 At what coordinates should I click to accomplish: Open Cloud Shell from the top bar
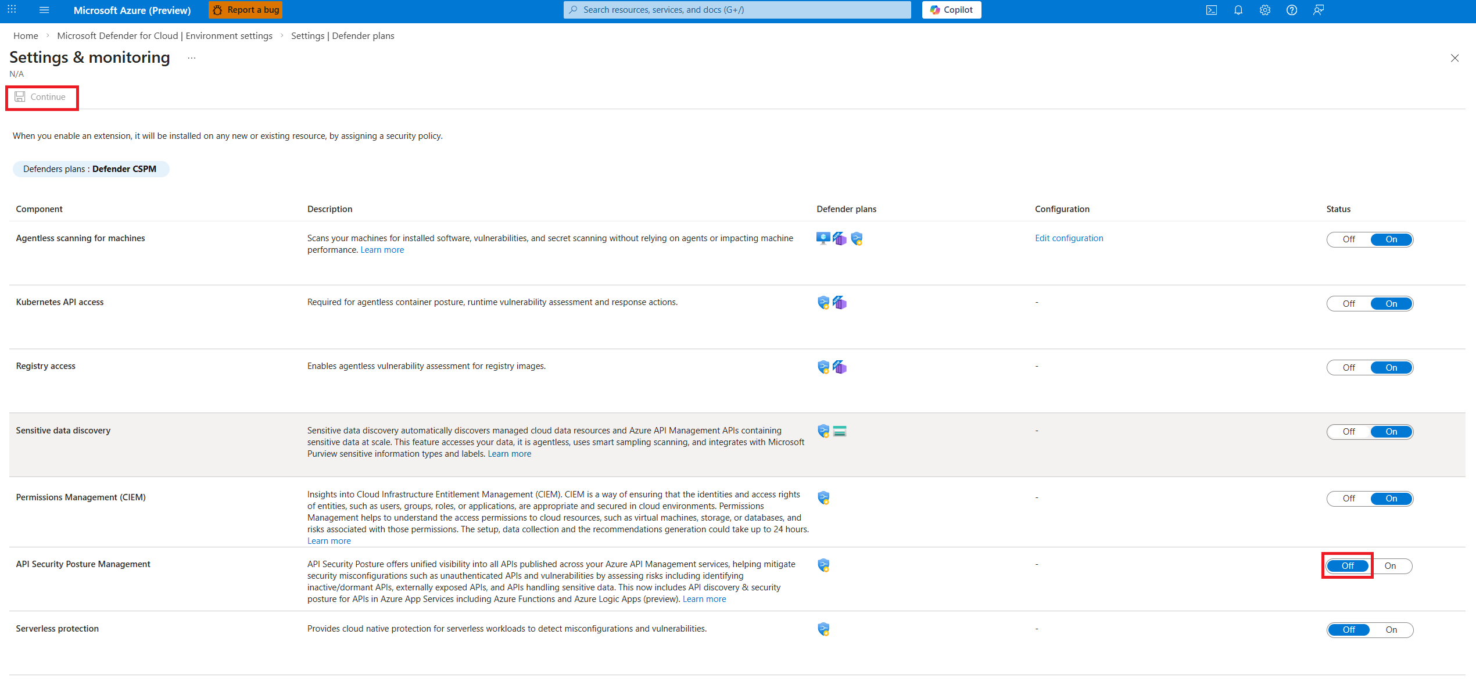(1211, 10)
